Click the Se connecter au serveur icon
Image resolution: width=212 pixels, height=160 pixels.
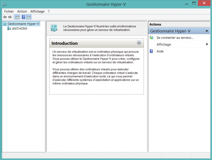point(151,37)
